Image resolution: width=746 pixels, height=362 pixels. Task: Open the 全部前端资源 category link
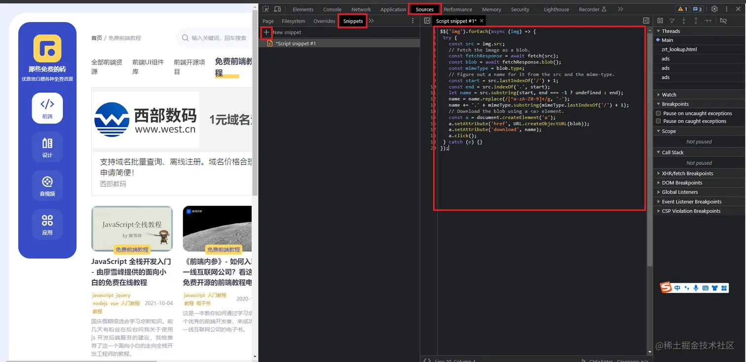[x=107, y=67]
